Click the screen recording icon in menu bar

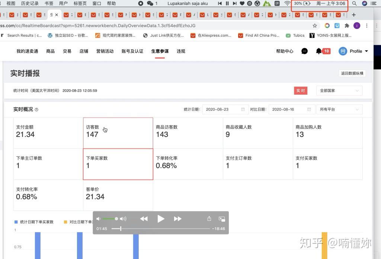pyautogui.click(x=140, y=3)
